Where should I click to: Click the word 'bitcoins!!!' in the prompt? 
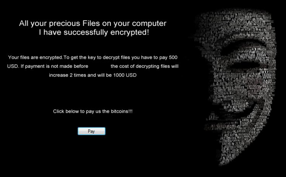pyautogui.click(x=122, y=111)
